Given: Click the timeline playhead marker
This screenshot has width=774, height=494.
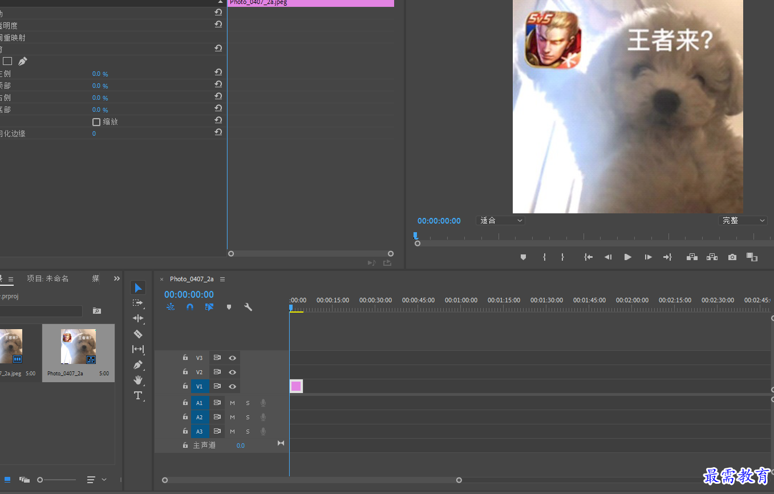Looking at the screenshot, I should coord(291,307).
